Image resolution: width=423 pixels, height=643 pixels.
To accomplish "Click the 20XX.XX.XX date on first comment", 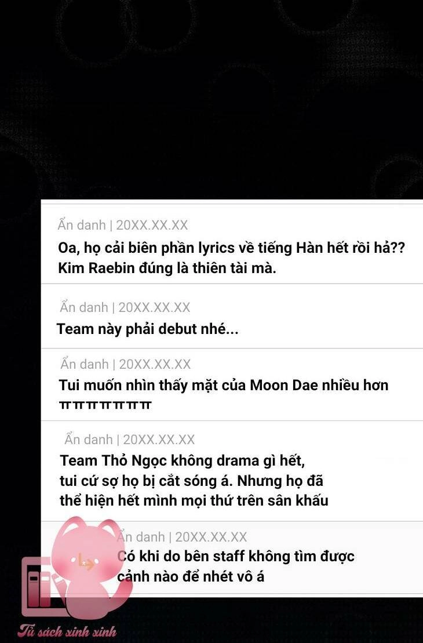I will point(152,225).
